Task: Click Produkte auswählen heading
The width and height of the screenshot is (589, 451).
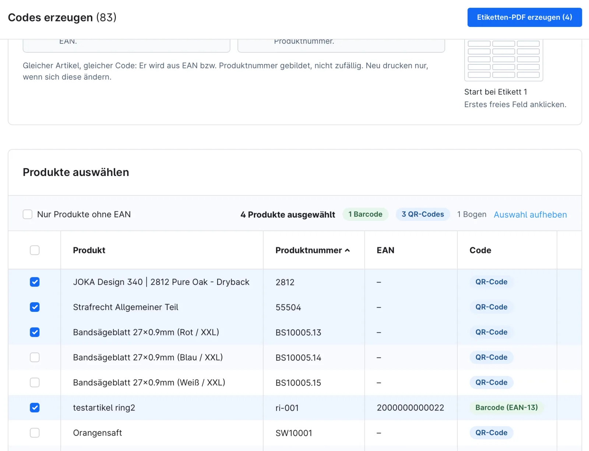Action: pos(76,172)
